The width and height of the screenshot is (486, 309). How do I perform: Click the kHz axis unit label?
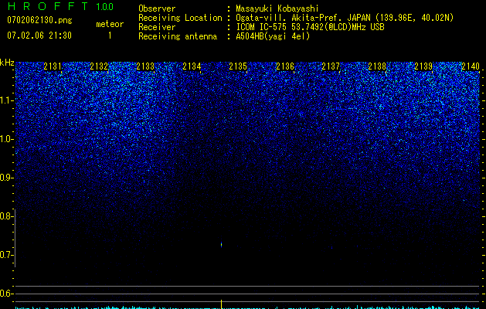(7, 63)
